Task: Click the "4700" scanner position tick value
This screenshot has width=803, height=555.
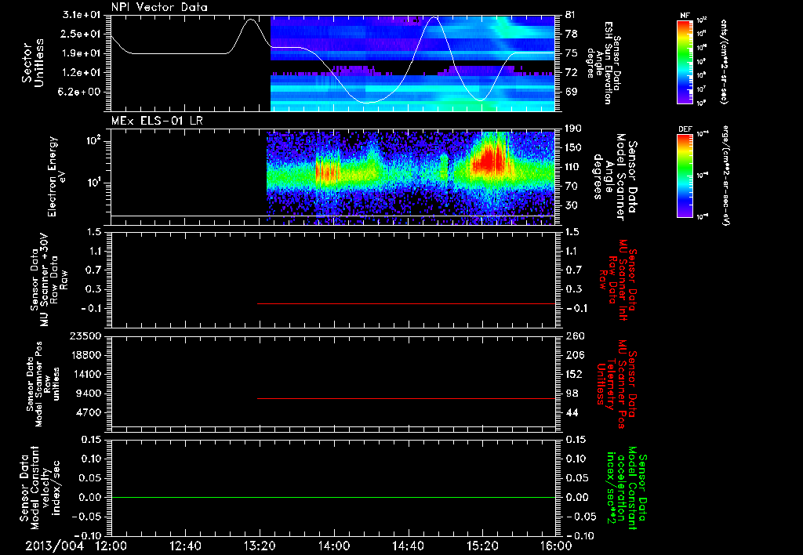Action: [x=88, y=412]
